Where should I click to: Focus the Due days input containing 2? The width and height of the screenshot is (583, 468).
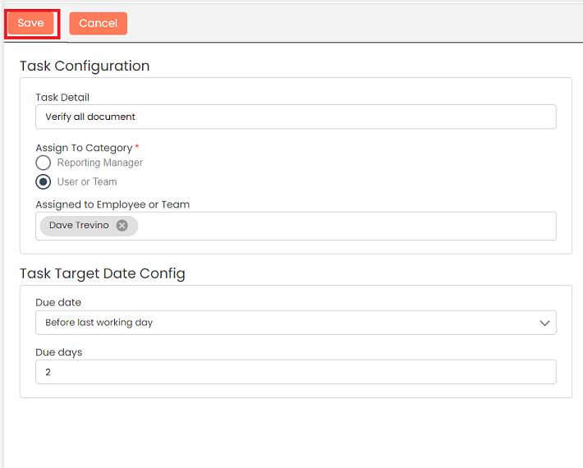point(296,372)
